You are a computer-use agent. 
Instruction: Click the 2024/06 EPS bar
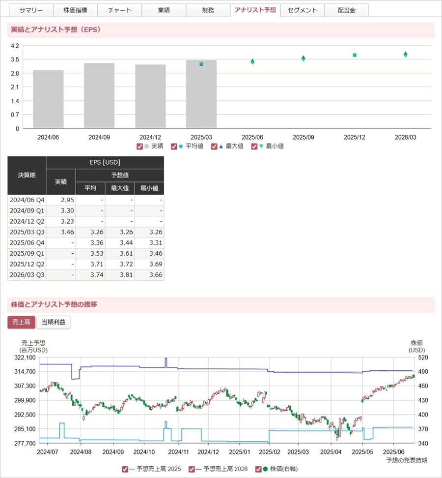click(x=48, y=99)
